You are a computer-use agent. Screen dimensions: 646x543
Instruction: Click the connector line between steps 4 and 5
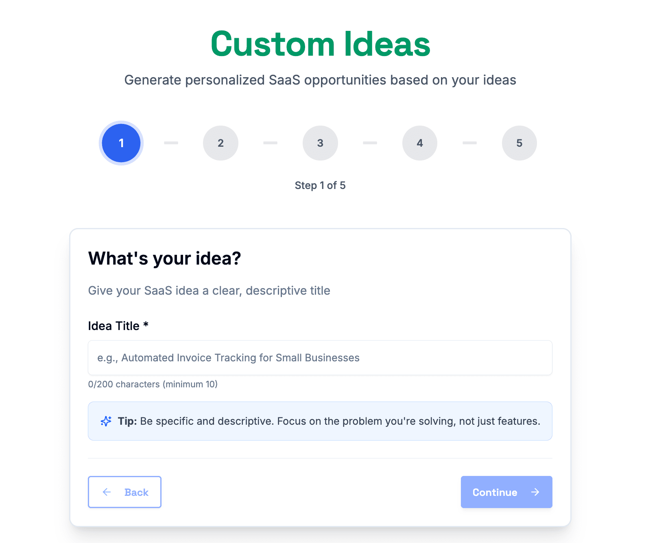(469, 143)
